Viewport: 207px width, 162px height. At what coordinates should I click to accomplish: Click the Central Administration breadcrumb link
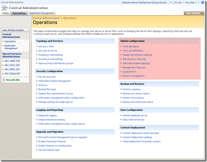(46, 18)
